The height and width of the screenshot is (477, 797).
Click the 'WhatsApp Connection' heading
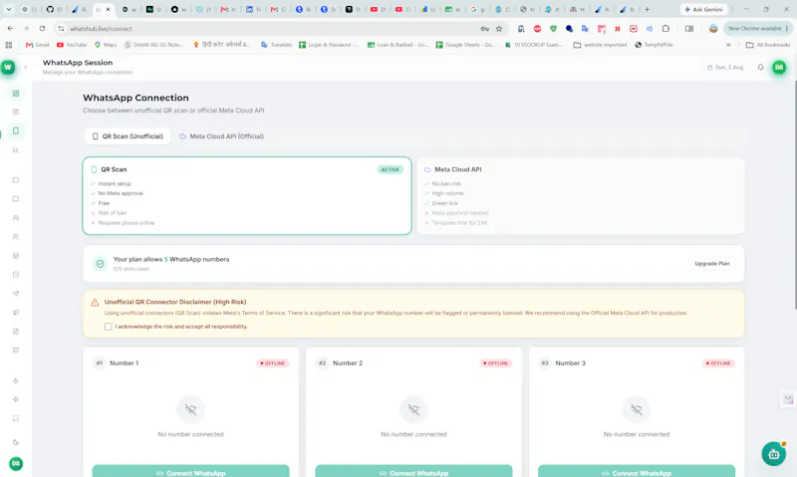(135, 98)
